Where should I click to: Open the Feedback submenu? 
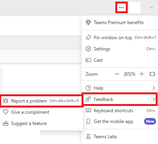click(120, 99)
